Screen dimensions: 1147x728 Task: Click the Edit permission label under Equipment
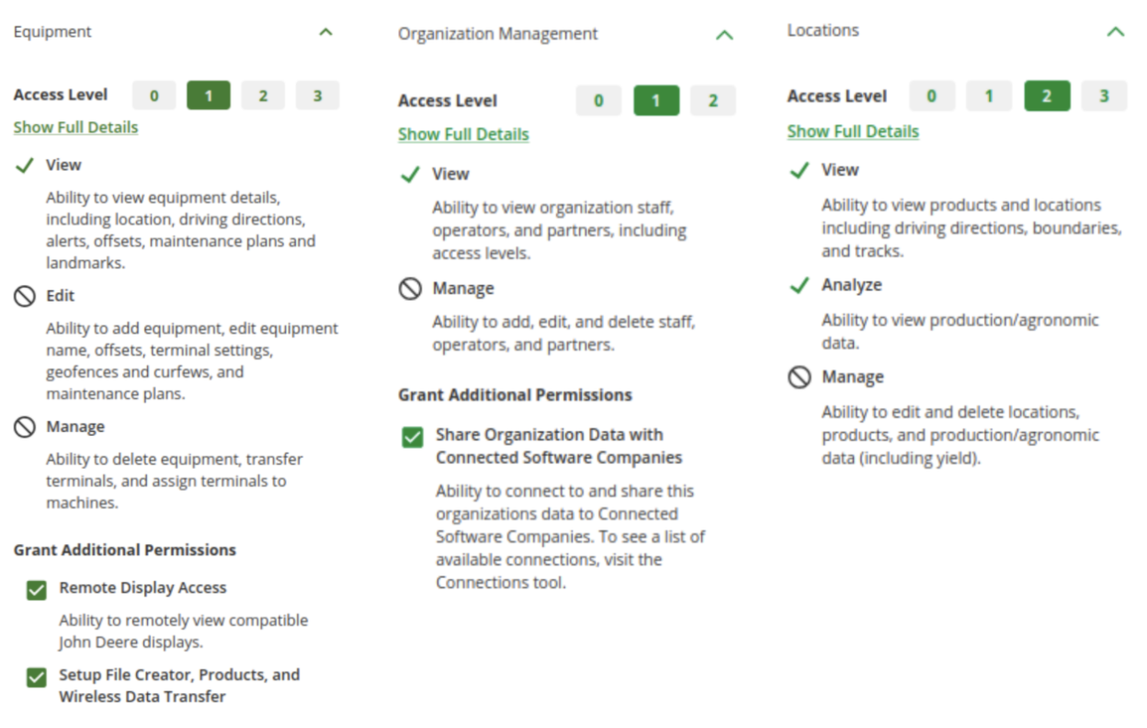pos(60,296)
